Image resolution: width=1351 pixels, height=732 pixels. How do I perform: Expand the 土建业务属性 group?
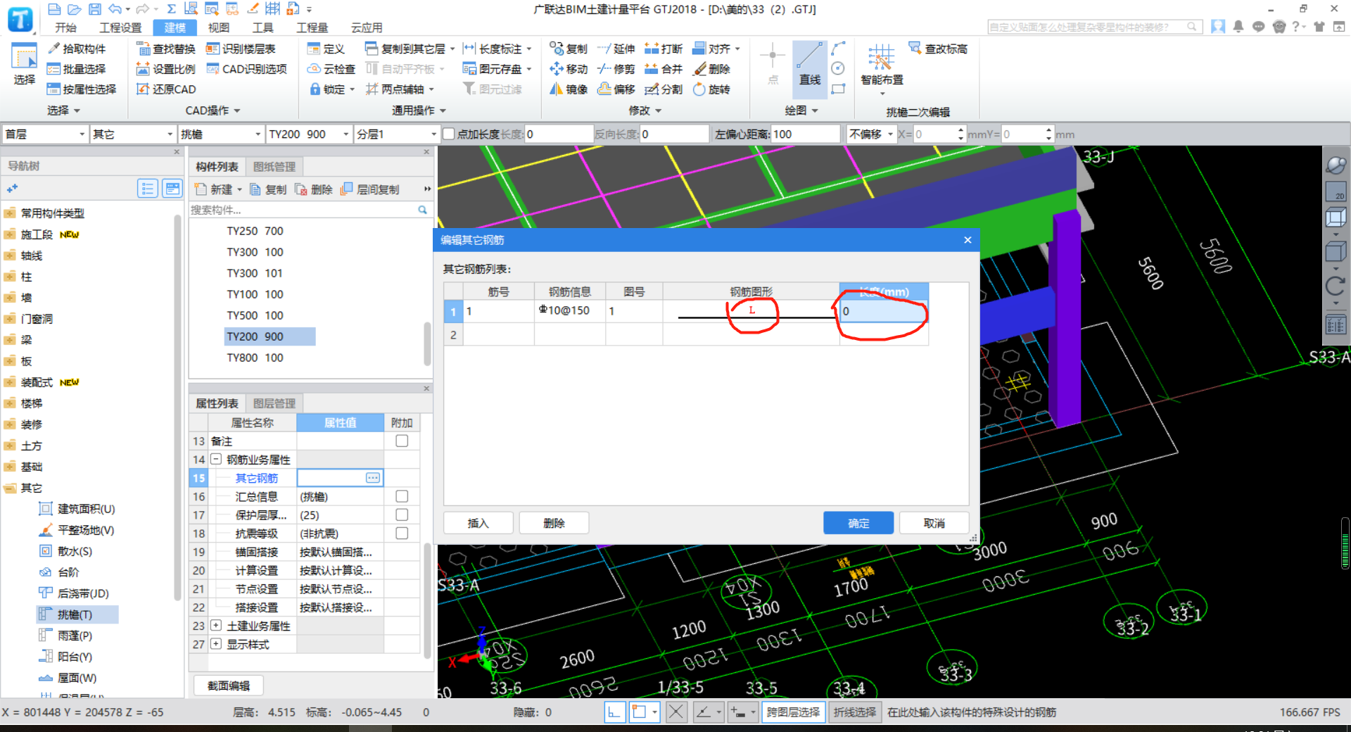[216, 625]
